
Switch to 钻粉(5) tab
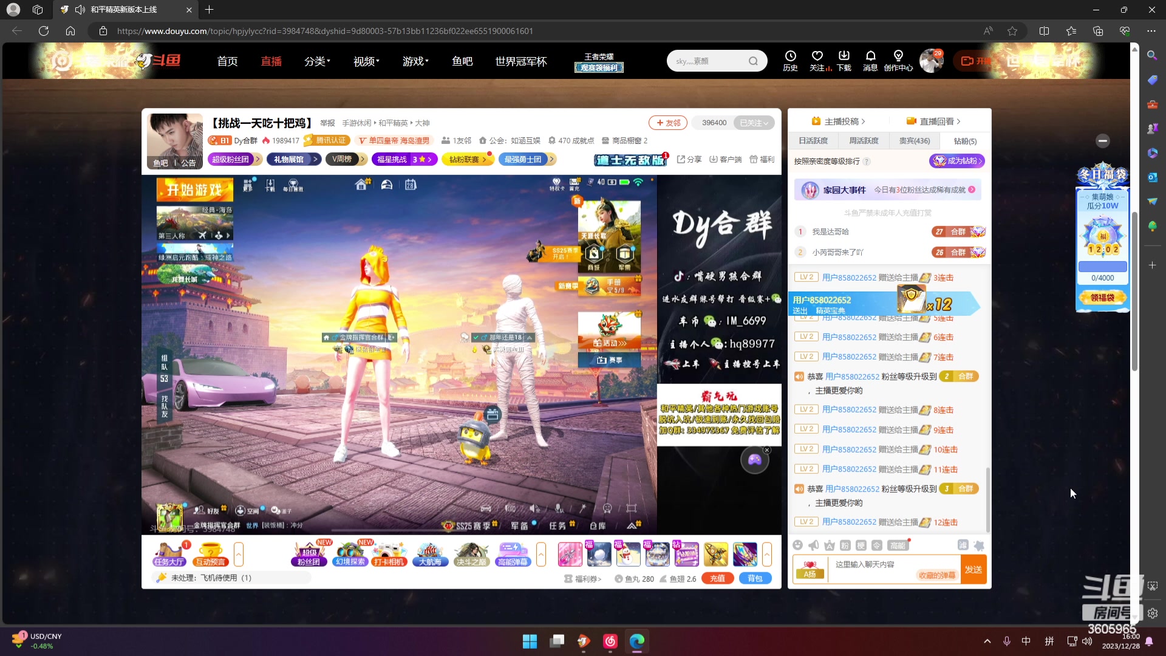click(965, 141)
